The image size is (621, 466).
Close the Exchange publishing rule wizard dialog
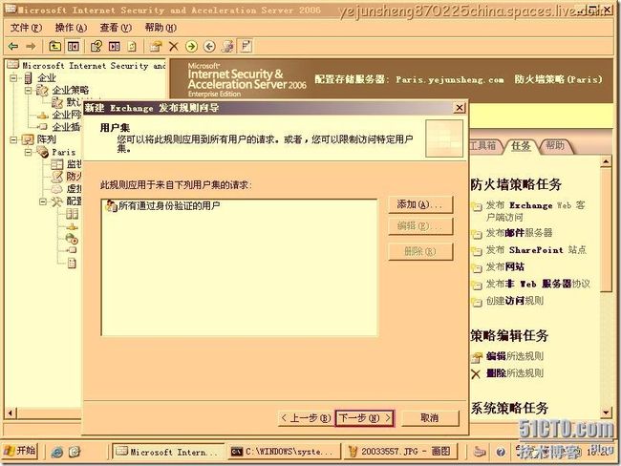coord(460,108)
